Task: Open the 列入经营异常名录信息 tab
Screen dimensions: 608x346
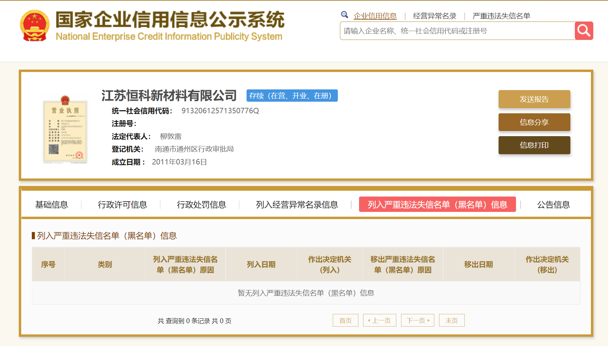Action: pyautogui.click(x=297, y=205)
